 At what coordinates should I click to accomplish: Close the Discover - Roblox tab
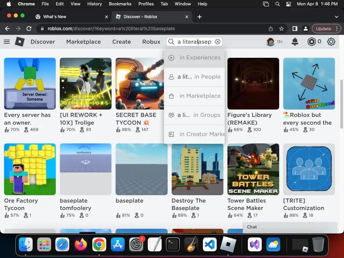pyautogui.click(x=187, y=17)
